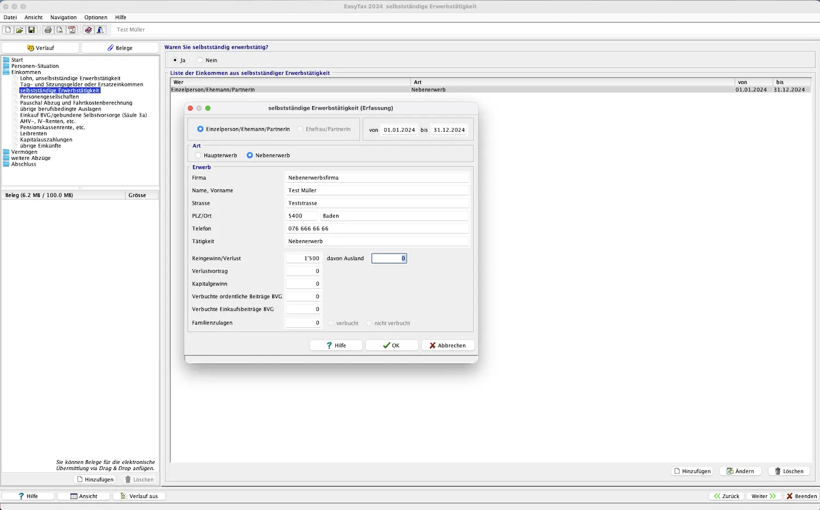820x510 pixels.
Task: Click the printer icon in toolbar
Action: click(x=48, y=30)
